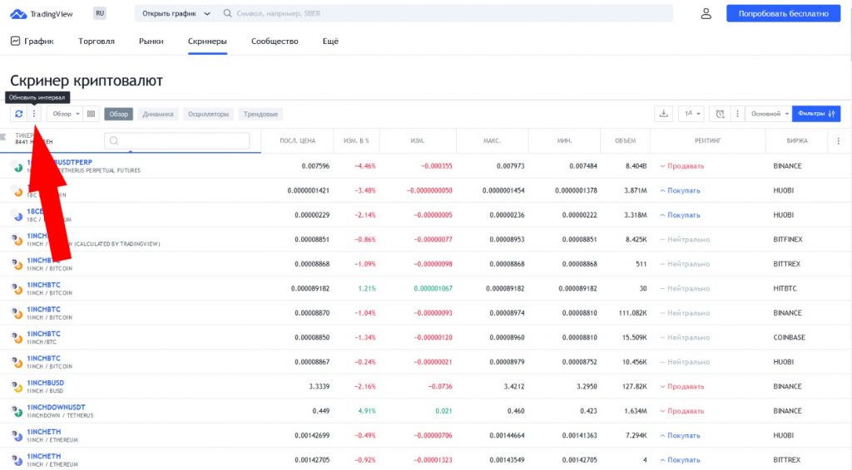
Task: Click the 1INCHBUSD coin logo
Action: click(x=17, y=386)
